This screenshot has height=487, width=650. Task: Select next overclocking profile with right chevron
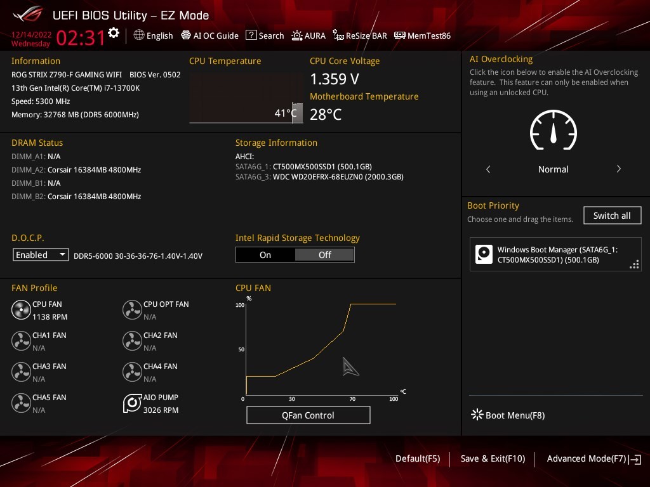click(x=618, y=169)
